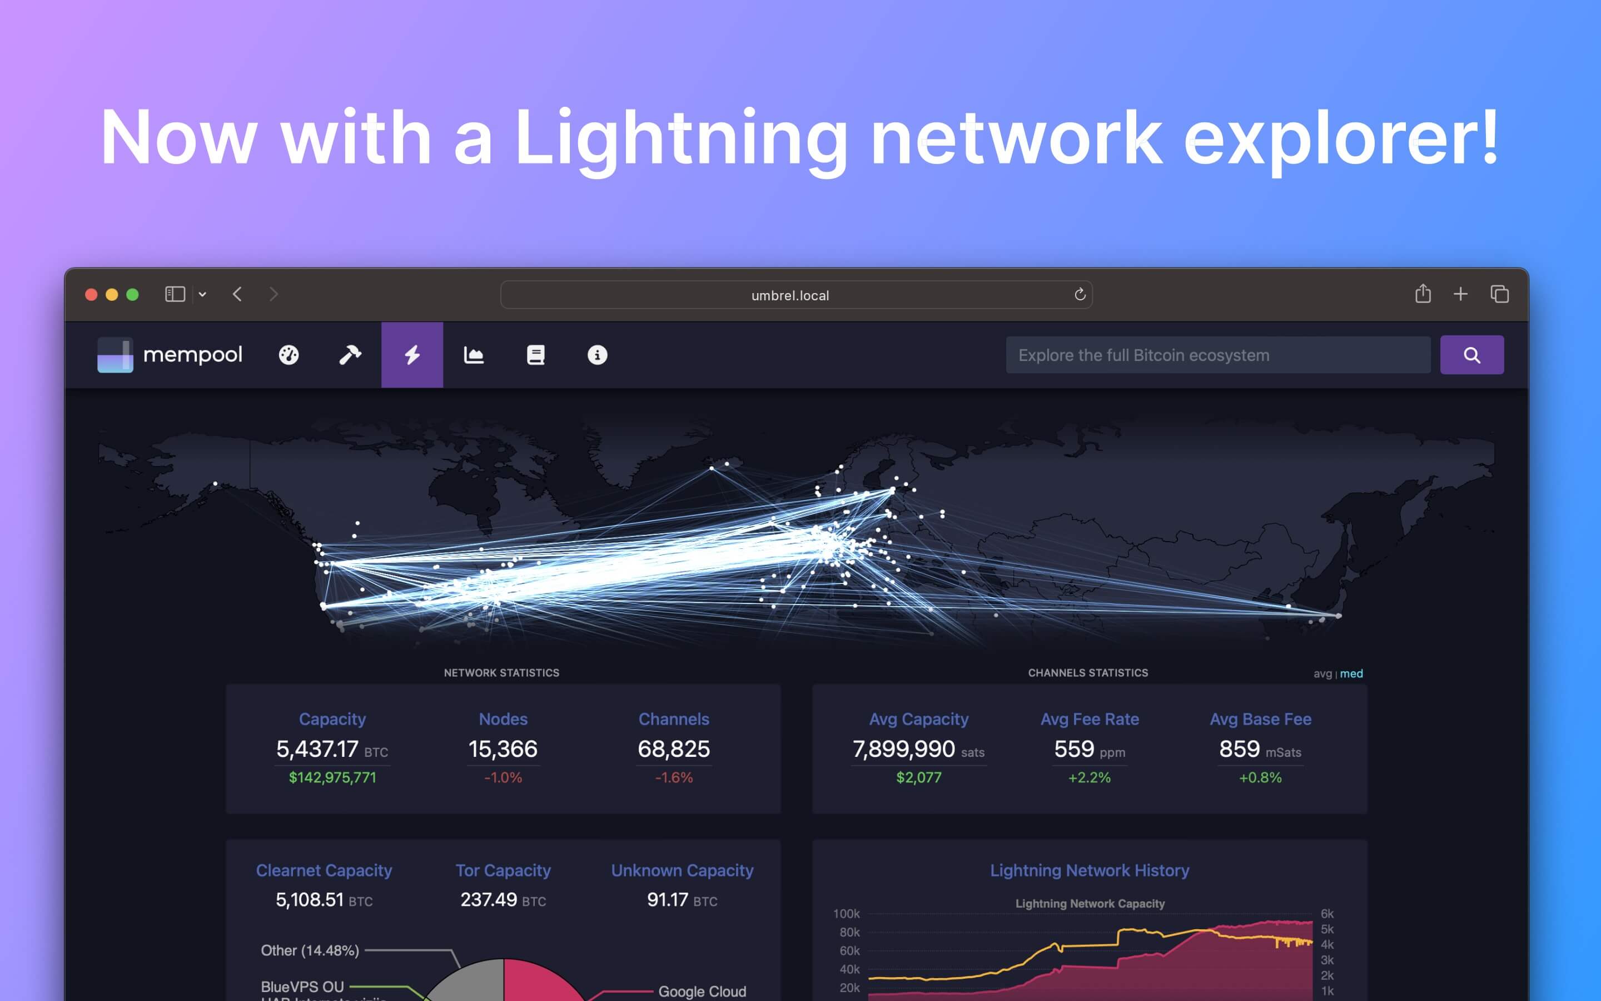Open the bar chart icon panel
This screenshot has height=1001, width=1601.
point(473,354)
